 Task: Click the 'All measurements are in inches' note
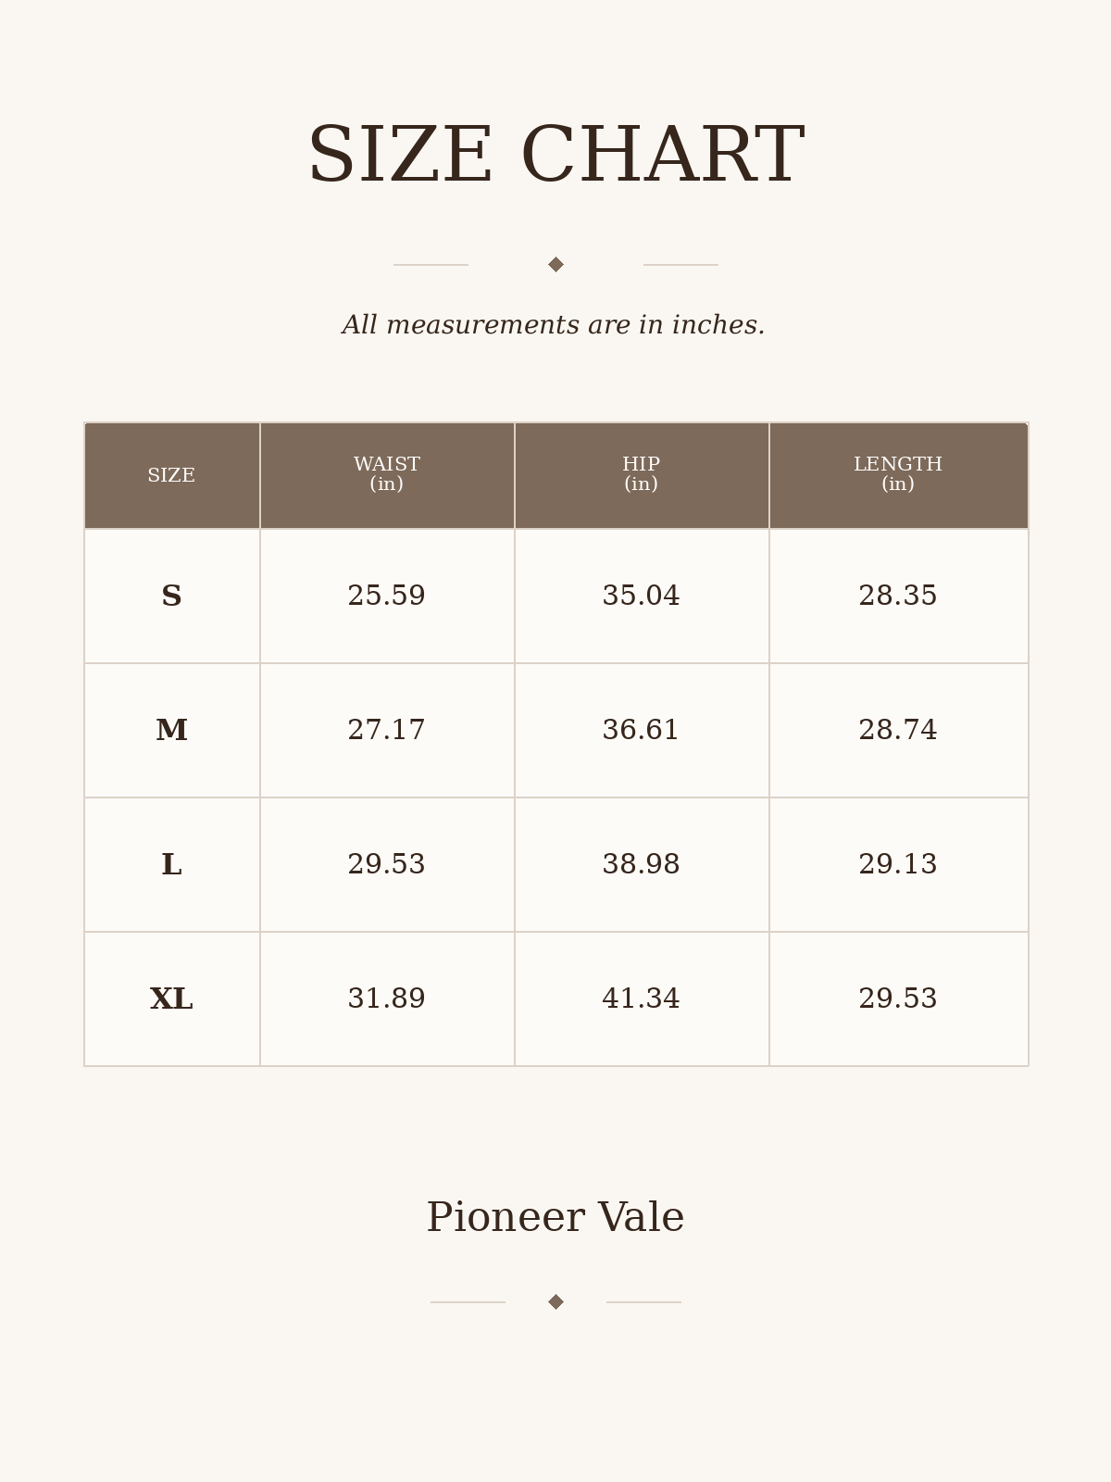click(554, 325)
